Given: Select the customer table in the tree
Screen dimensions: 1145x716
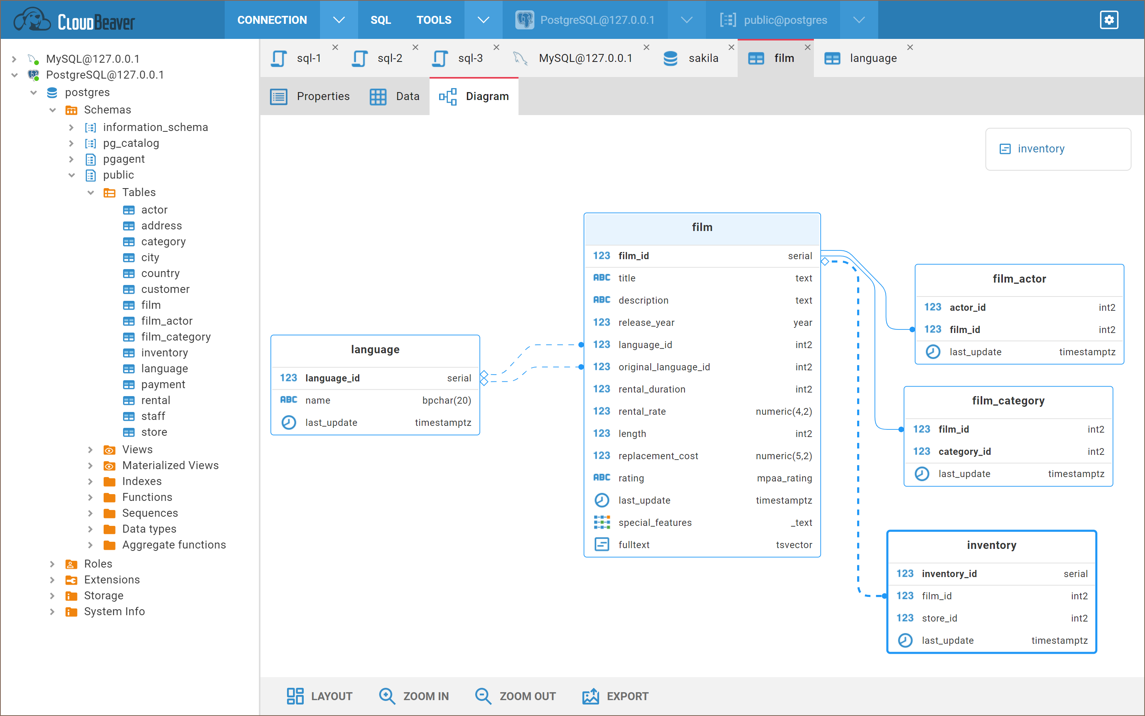Looking at the screenshot, I should 165,289.
